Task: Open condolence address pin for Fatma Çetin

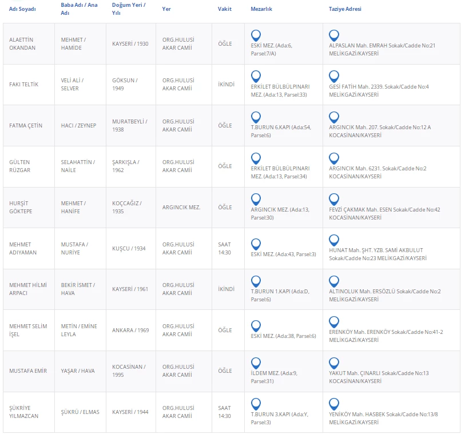Action: tap(334, 117)
